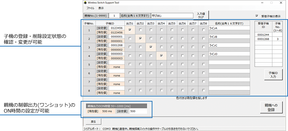Check 出力7 for 子機 7

point(193,82)
